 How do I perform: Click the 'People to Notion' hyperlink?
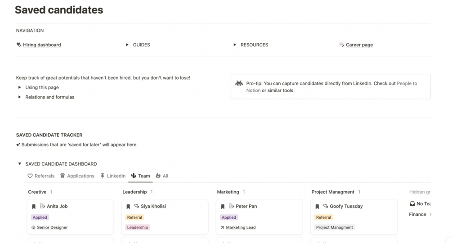click(x=407, y=83)
